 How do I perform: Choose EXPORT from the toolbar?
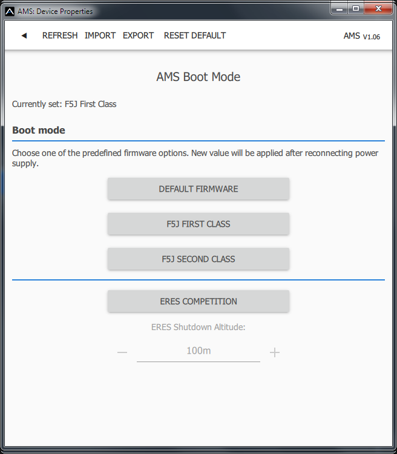139,36
